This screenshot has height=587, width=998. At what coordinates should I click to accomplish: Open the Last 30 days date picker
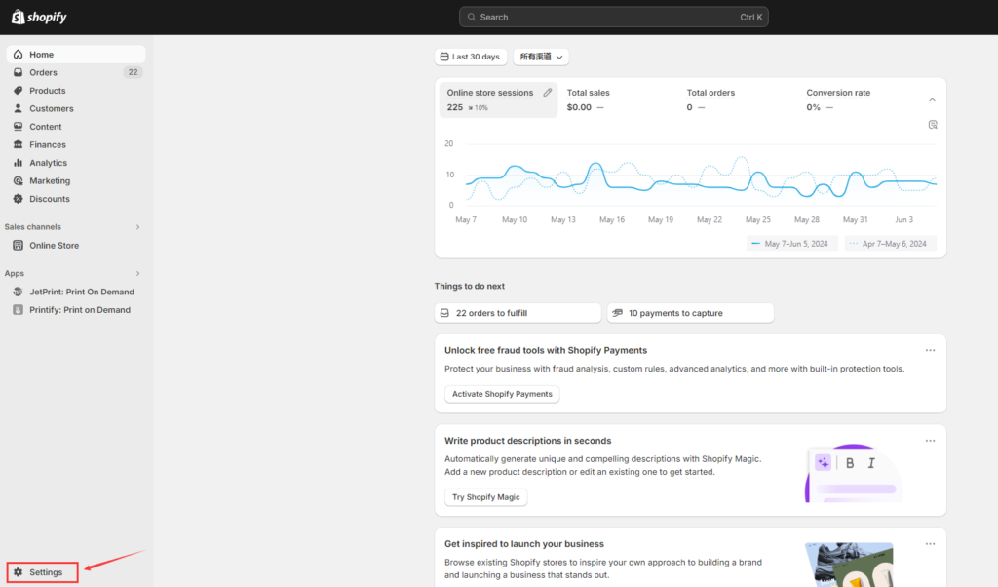pyautogui.click(x=471, y=57)
